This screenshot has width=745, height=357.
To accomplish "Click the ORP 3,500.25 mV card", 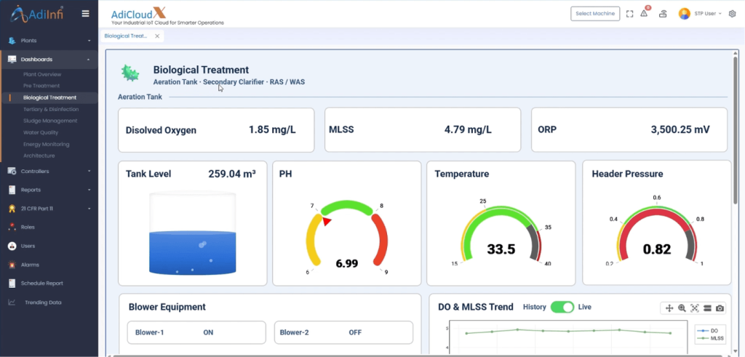I will 629,130.
